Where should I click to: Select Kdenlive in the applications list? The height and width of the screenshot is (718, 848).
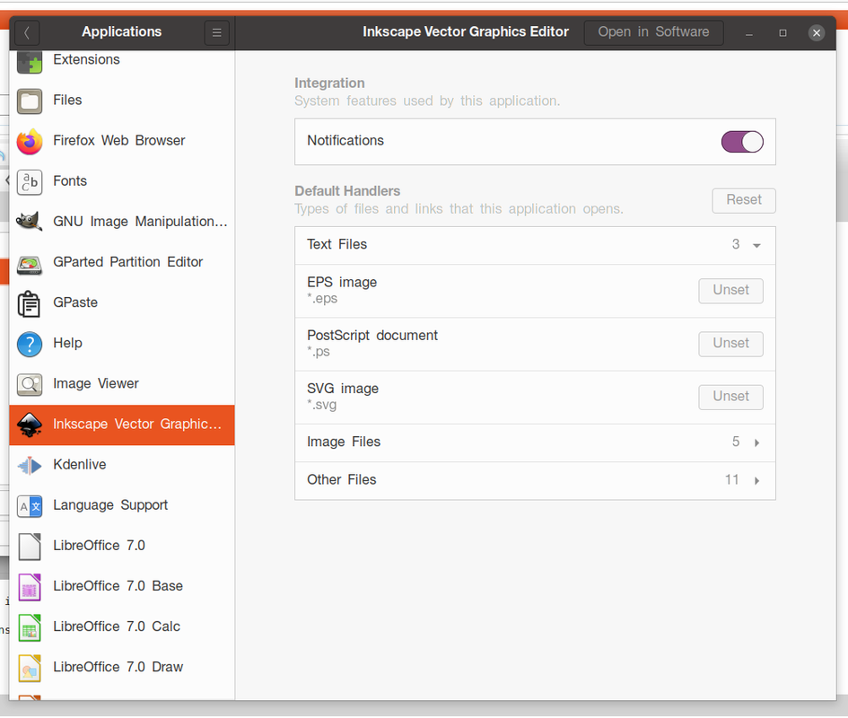click(122, 466)
